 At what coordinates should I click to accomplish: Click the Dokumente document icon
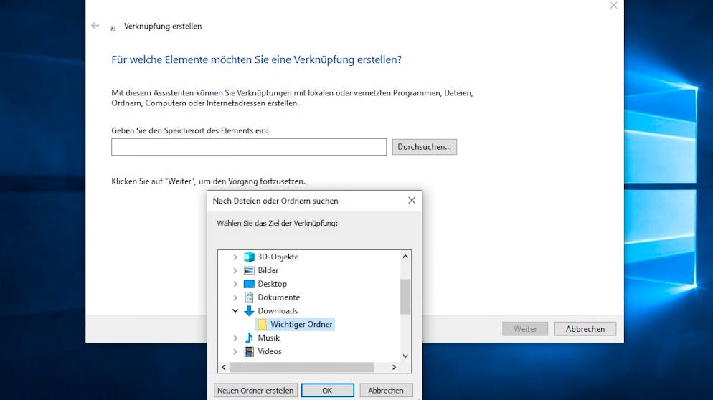click(x=249, y=297)
